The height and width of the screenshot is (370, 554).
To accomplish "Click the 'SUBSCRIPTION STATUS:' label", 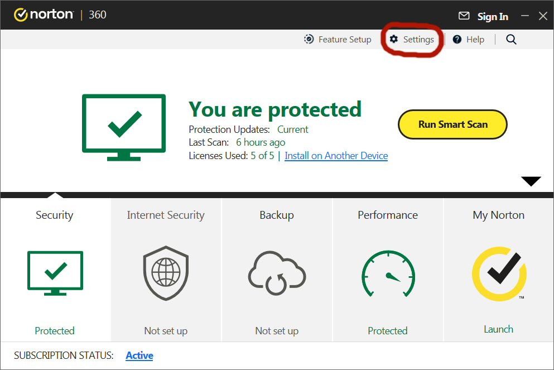I will pos(64,355).
